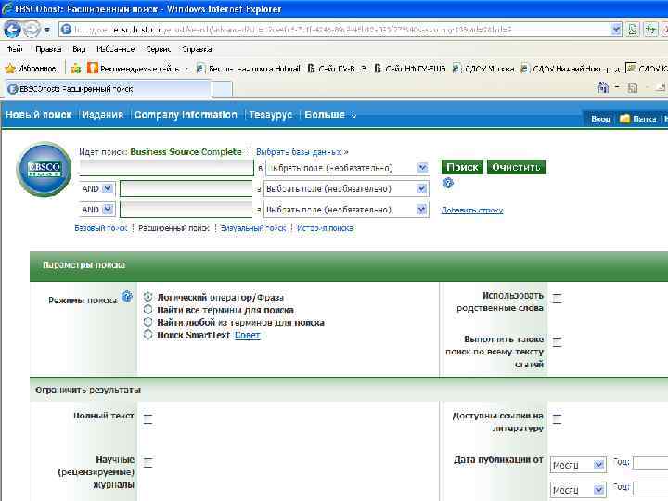Open the Сайт ГУ-ВШЭ favorite

point(337,68)
